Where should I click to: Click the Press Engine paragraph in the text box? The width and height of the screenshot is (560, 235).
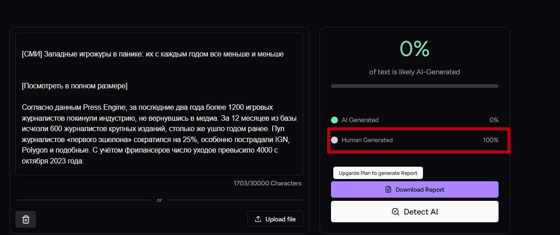[159, 134]
